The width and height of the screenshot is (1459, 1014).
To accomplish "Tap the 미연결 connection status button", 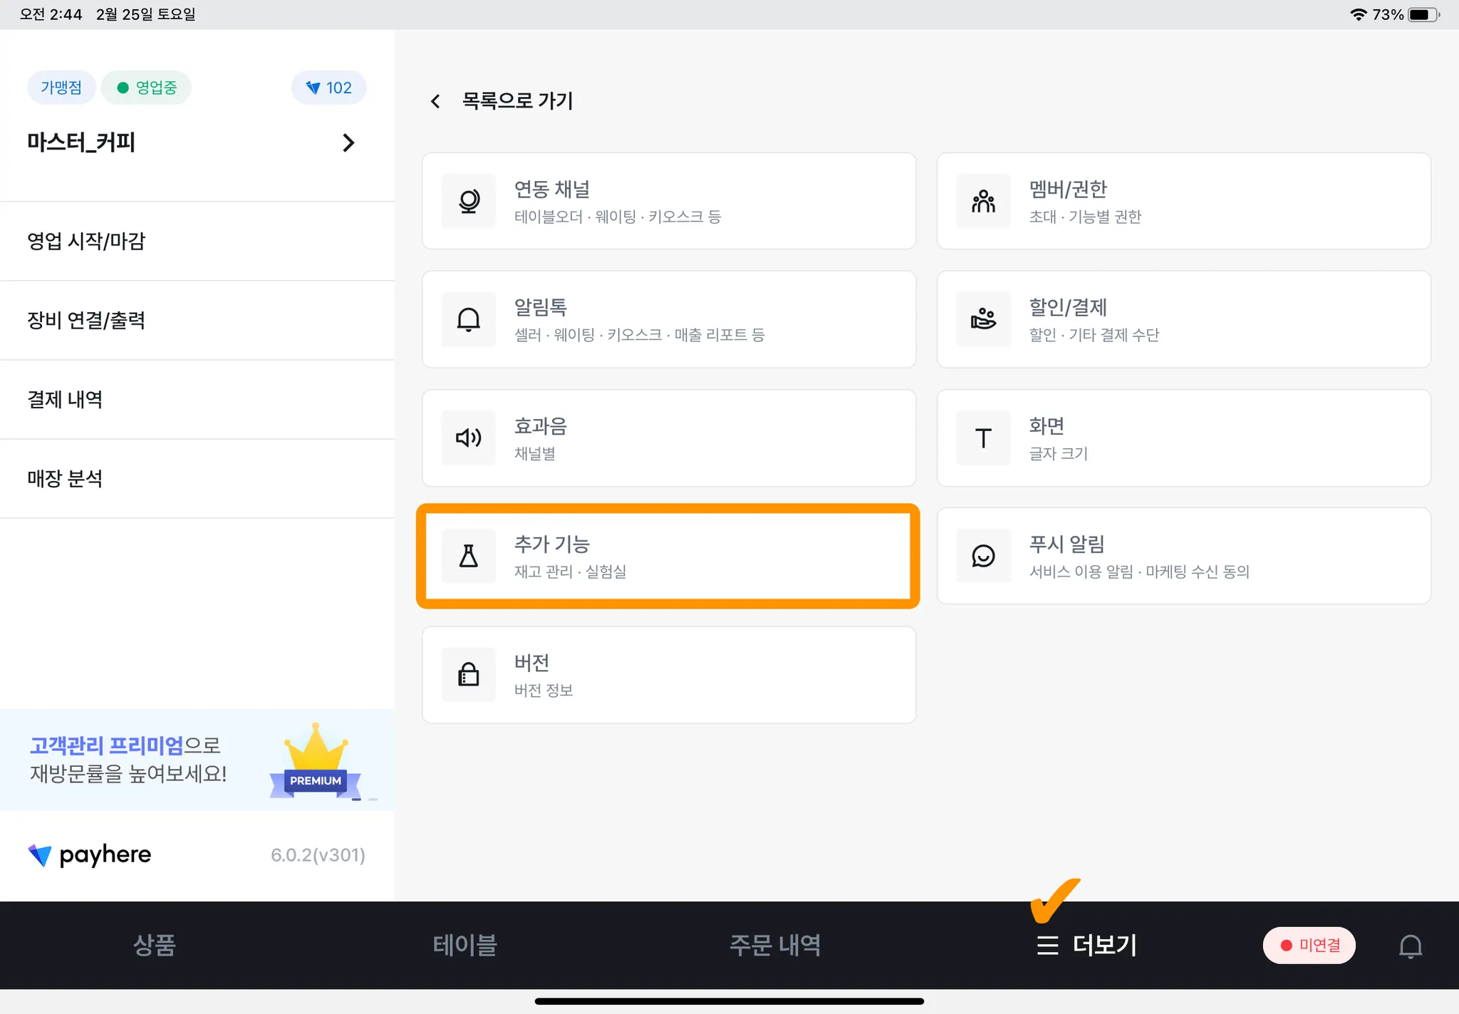I will pyautogui.click(x=1309, y=945).
